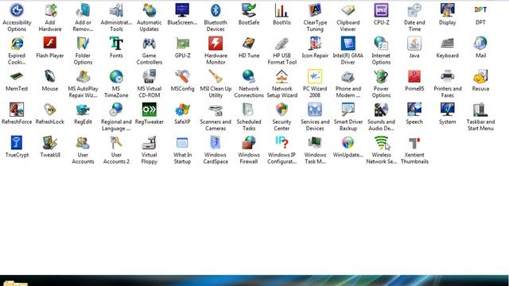Launch TrueCrypt icon
The height and width of the screenshot is (286, 509).
pos(17,143)
